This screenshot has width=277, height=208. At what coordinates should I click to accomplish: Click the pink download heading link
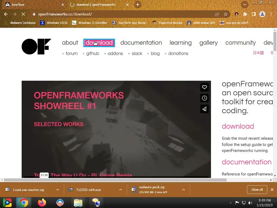click(x=238, y=126)
